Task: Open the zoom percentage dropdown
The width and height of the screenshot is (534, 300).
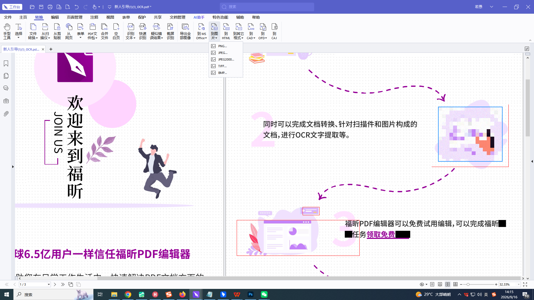Action: 519,284
